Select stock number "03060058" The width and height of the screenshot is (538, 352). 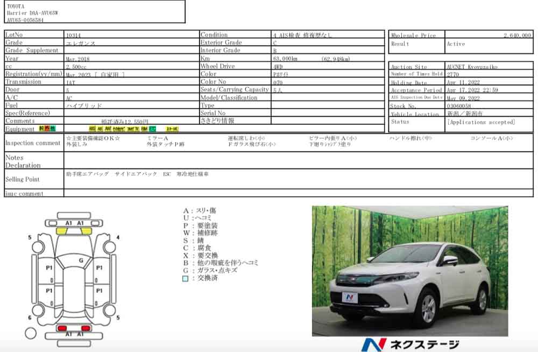tap(459, 106)
